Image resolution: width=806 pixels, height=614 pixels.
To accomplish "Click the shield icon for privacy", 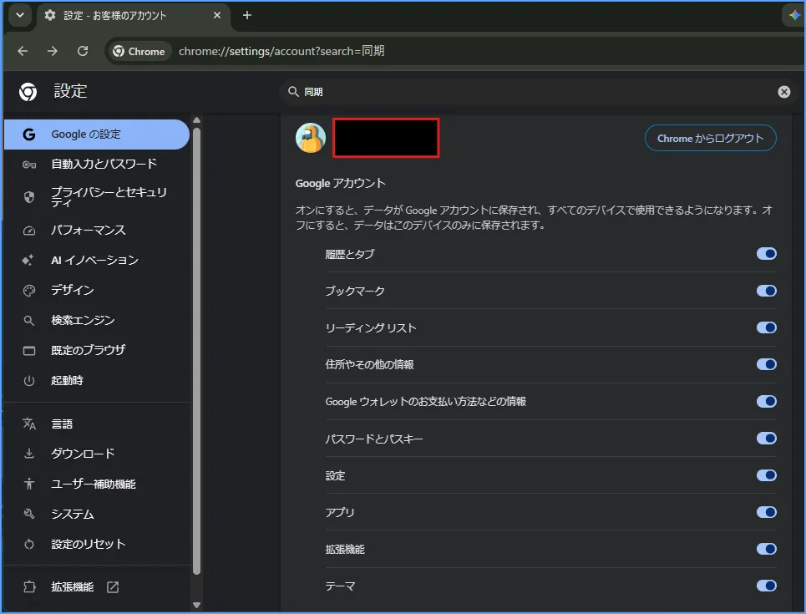I will (x=29, y=197).
